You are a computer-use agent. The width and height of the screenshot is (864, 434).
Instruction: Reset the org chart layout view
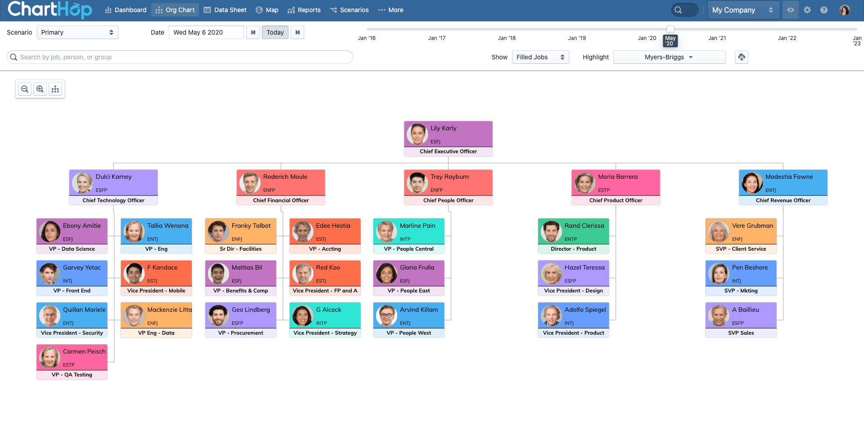click(x=55, y=89)
